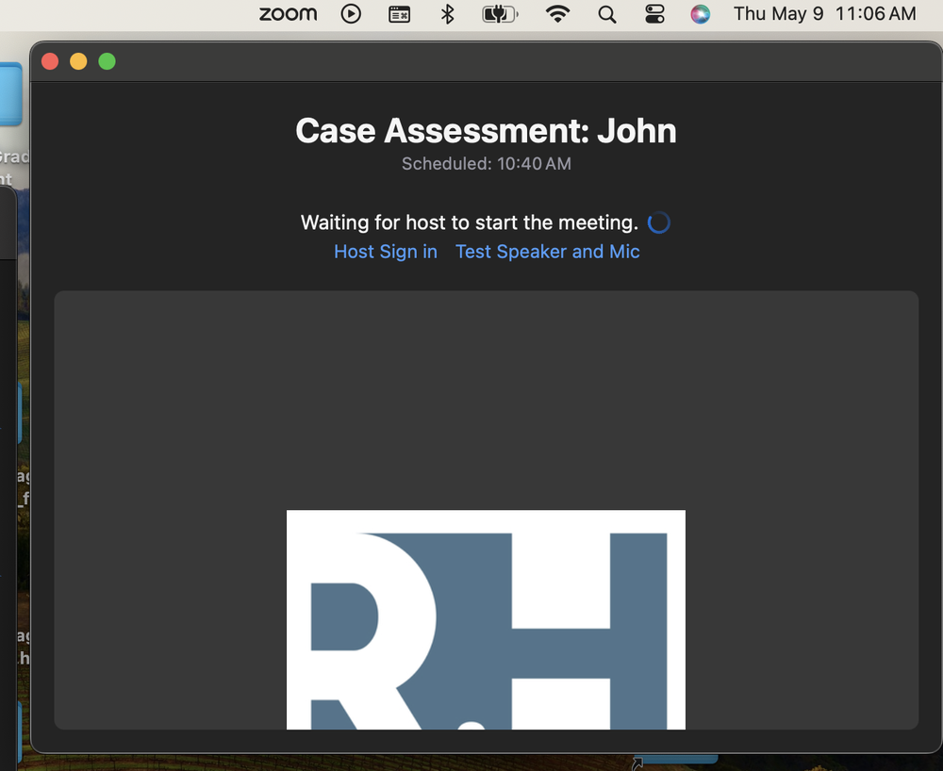Enter full screen with green button

(108, 62)
